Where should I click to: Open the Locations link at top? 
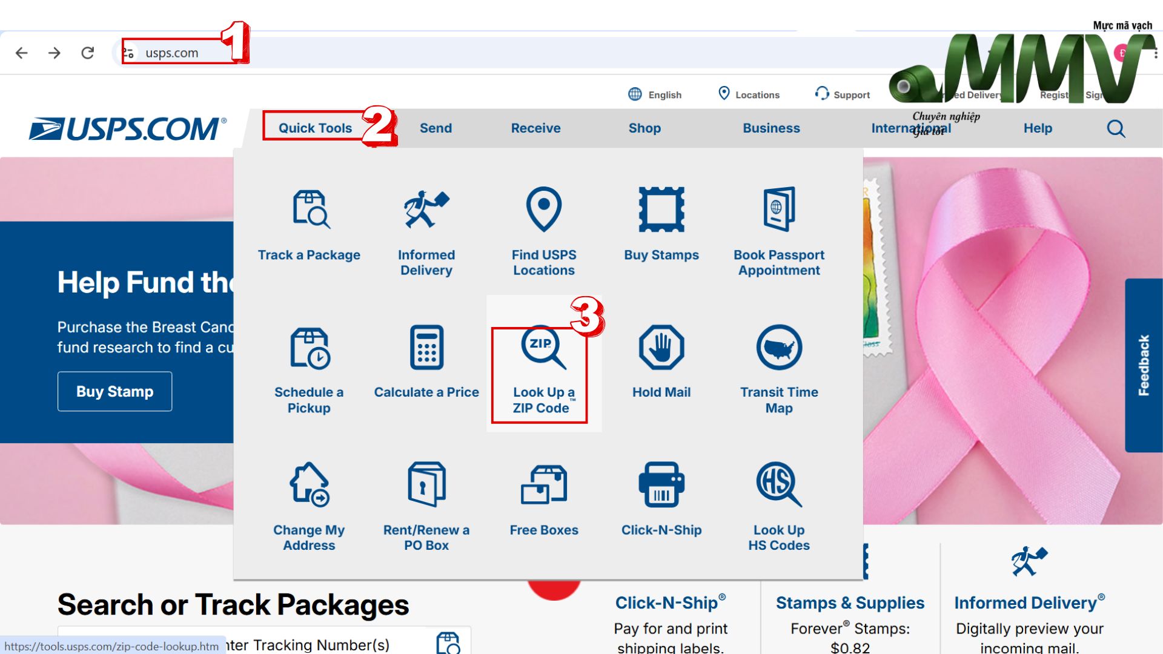(x=749, y=94)
